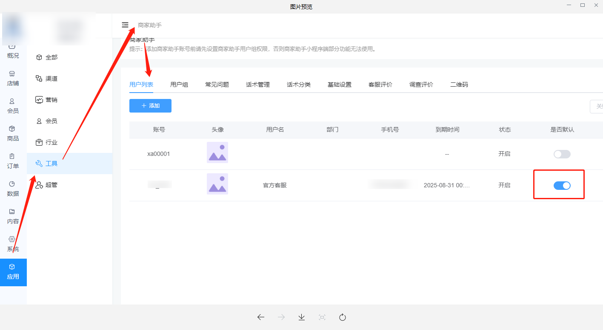Viewport: 603px width, 330px height.
Task: Click the rotate icon in image viewer
Action: [342, 317]
